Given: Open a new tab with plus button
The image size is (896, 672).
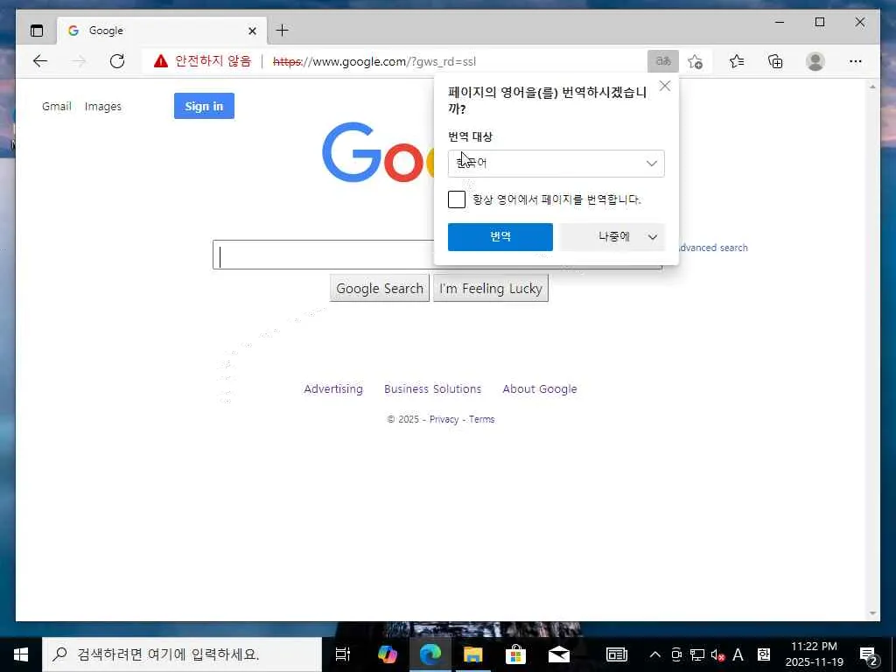Looking at the screenshot, I should 283,31.
